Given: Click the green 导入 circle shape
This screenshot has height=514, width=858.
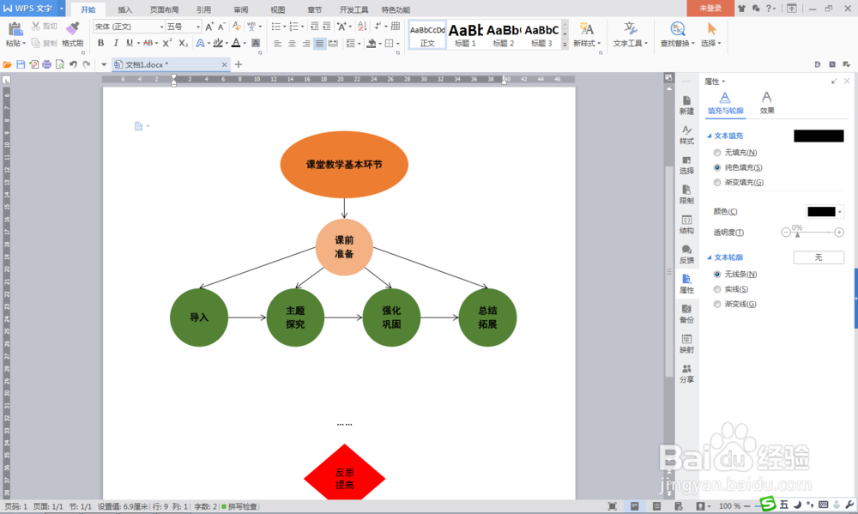Looking at the screenshot, I should [x=199, y=317].
